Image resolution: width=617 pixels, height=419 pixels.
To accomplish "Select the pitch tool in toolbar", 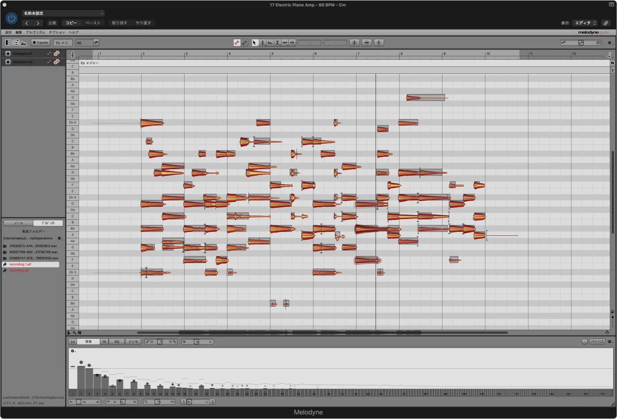I will (x=263, y=42).
